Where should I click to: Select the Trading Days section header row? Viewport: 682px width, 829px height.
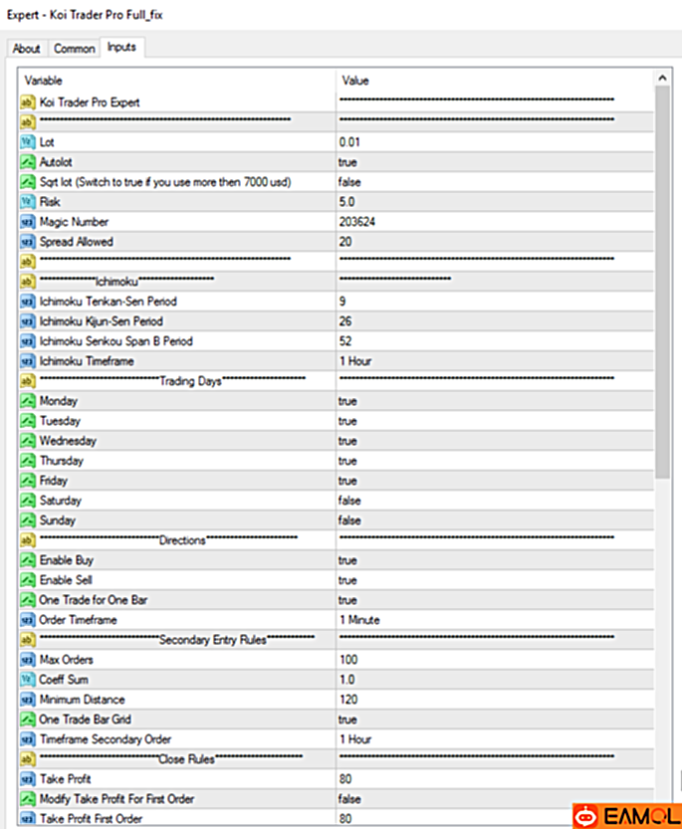[337, 381]
